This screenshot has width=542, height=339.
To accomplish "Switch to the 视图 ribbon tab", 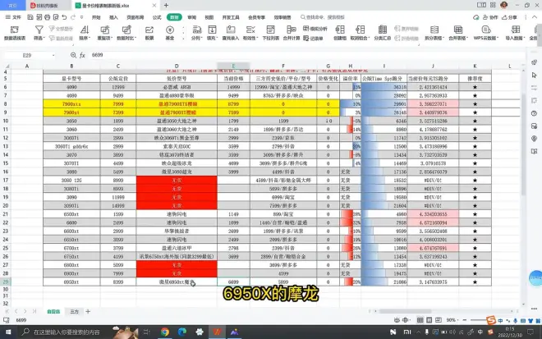I will (x=209, y=17).
